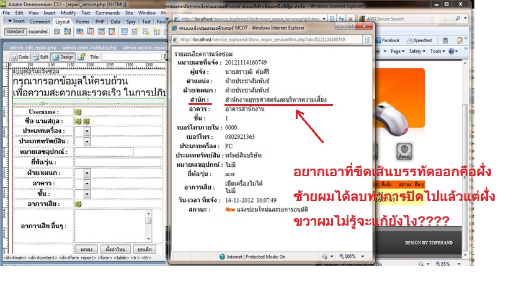Image resolution: width=506 pixels, height=297 pixels.
Task: Click the ตั้งค่าใหม่ reset button
Action: coord(115,249)
